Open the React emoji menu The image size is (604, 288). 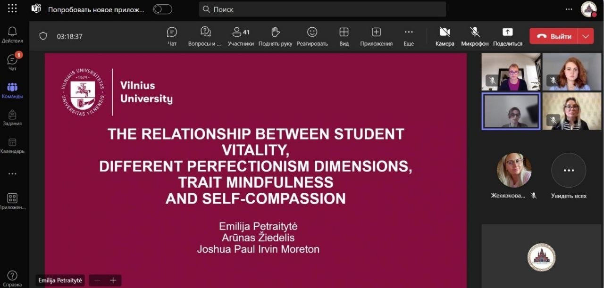[312, 36]
